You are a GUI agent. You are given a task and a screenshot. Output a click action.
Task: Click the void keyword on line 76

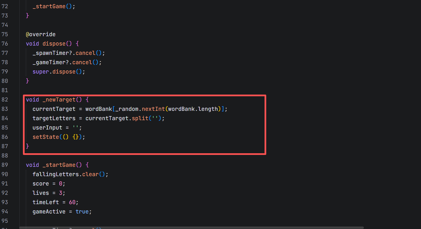(x=33, y=44)
